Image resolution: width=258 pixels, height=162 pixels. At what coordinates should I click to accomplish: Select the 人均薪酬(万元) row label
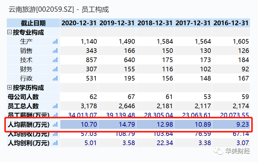pyautogui.click(x=29, y=124)
